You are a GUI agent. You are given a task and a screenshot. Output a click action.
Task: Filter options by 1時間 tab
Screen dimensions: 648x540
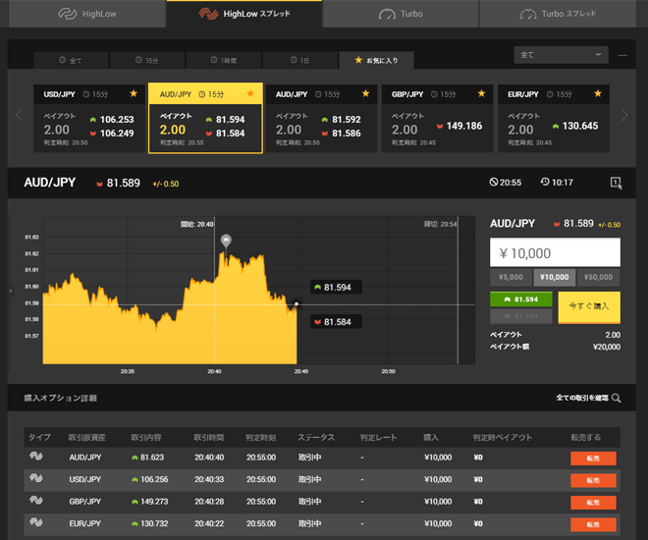(x=224, y=60)
